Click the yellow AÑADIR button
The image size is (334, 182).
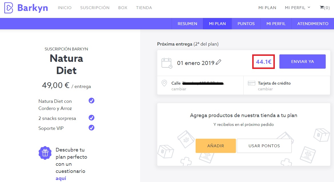click(216, 146)
